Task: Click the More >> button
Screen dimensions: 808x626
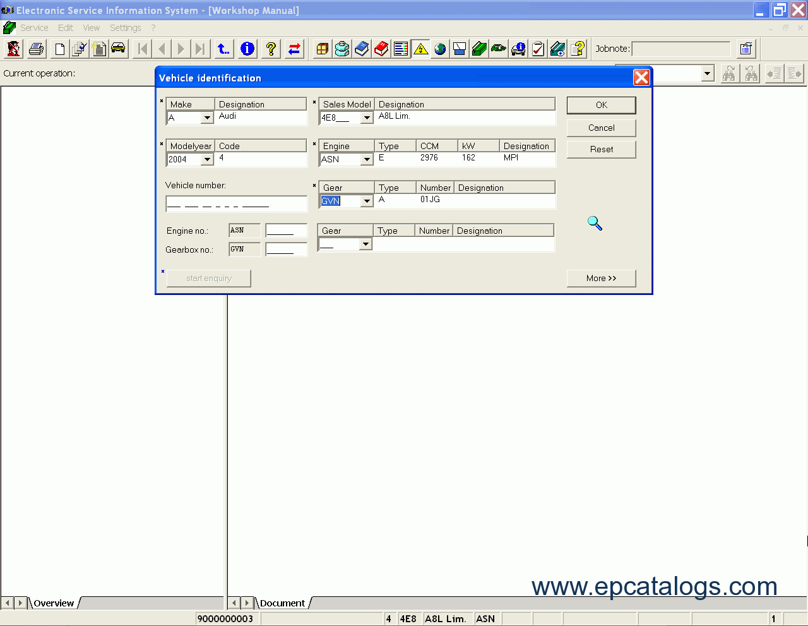Action: (601, 279)
